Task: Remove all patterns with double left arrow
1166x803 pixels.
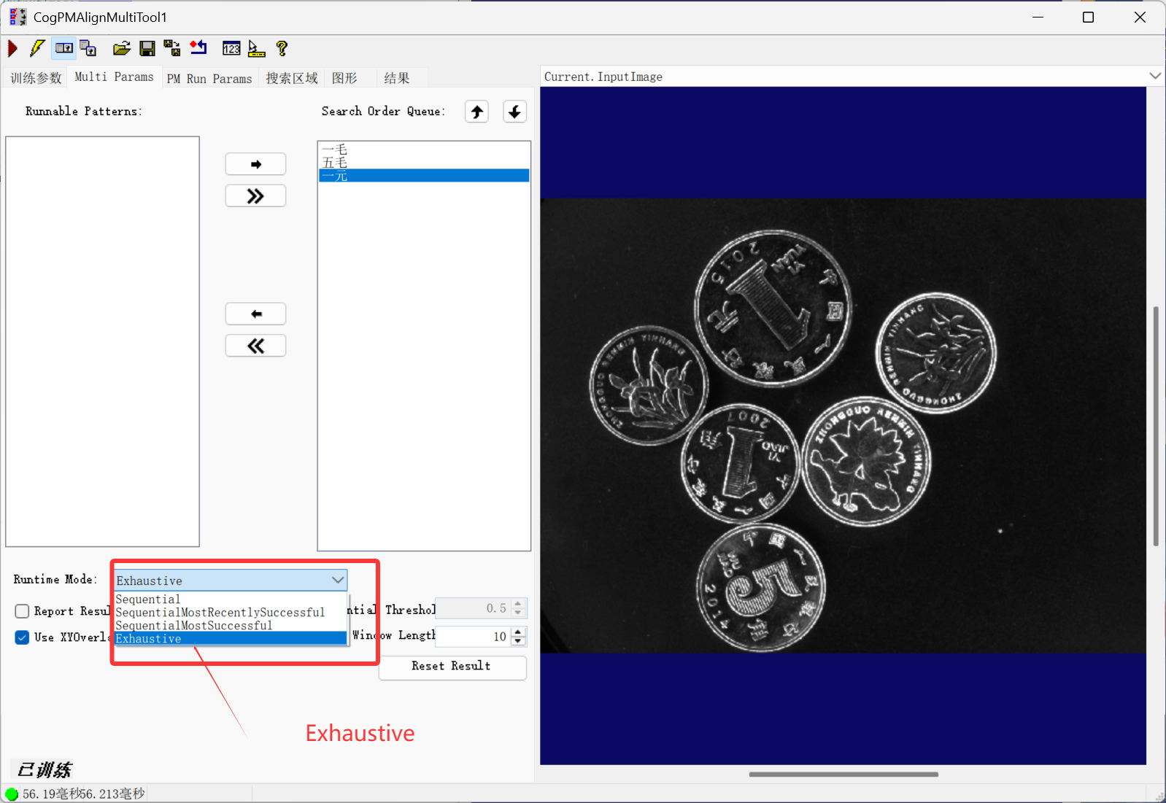Action: 255,346
